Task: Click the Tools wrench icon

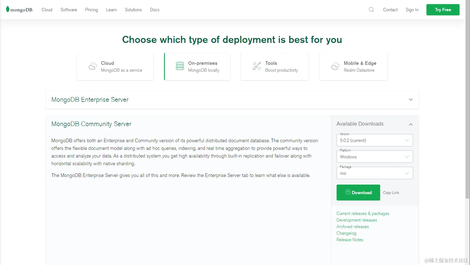Action: [257, 66]
